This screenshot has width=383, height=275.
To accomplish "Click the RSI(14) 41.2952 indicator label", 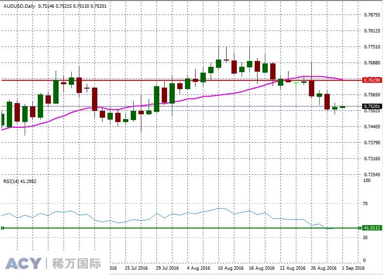I will click(x=20, y=181).
